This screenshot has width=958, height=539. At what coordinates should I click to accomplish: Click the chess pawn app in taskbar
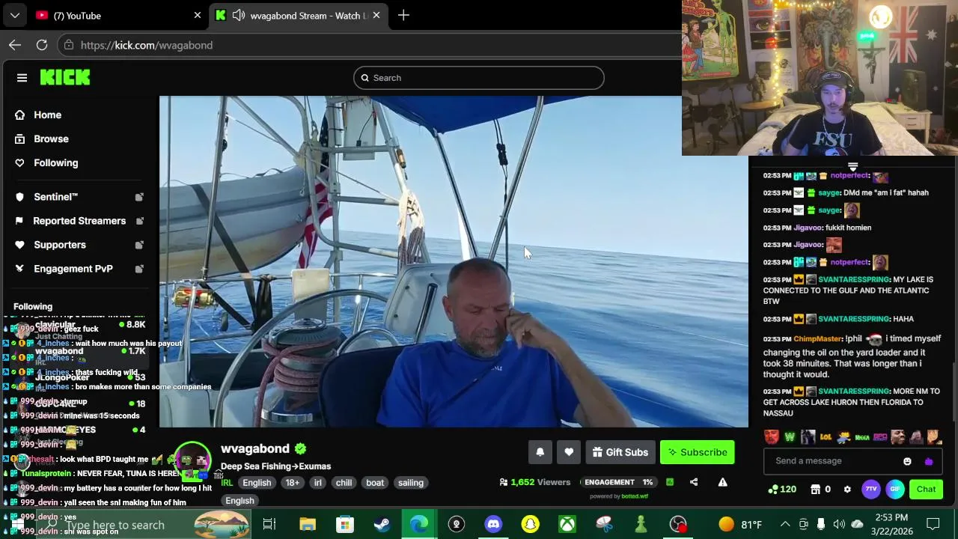(641, 524)
